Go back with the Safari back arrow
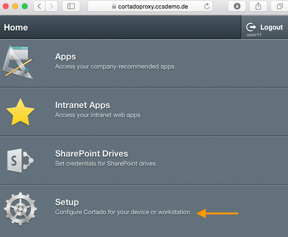The image size is (288, 237). 39,6
